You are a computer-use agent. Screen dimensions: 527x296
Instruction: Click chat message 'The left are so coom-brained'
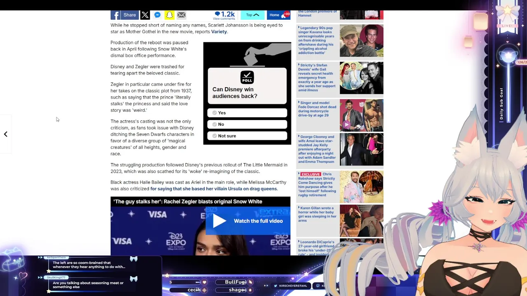[89, 265]
